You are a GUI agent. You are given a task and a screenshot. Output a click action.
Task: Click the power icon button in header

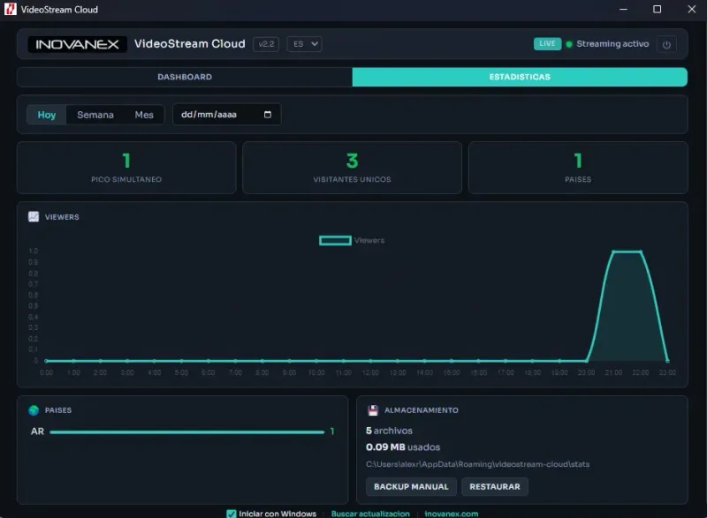pyautogui.click(x=666, y=44)
